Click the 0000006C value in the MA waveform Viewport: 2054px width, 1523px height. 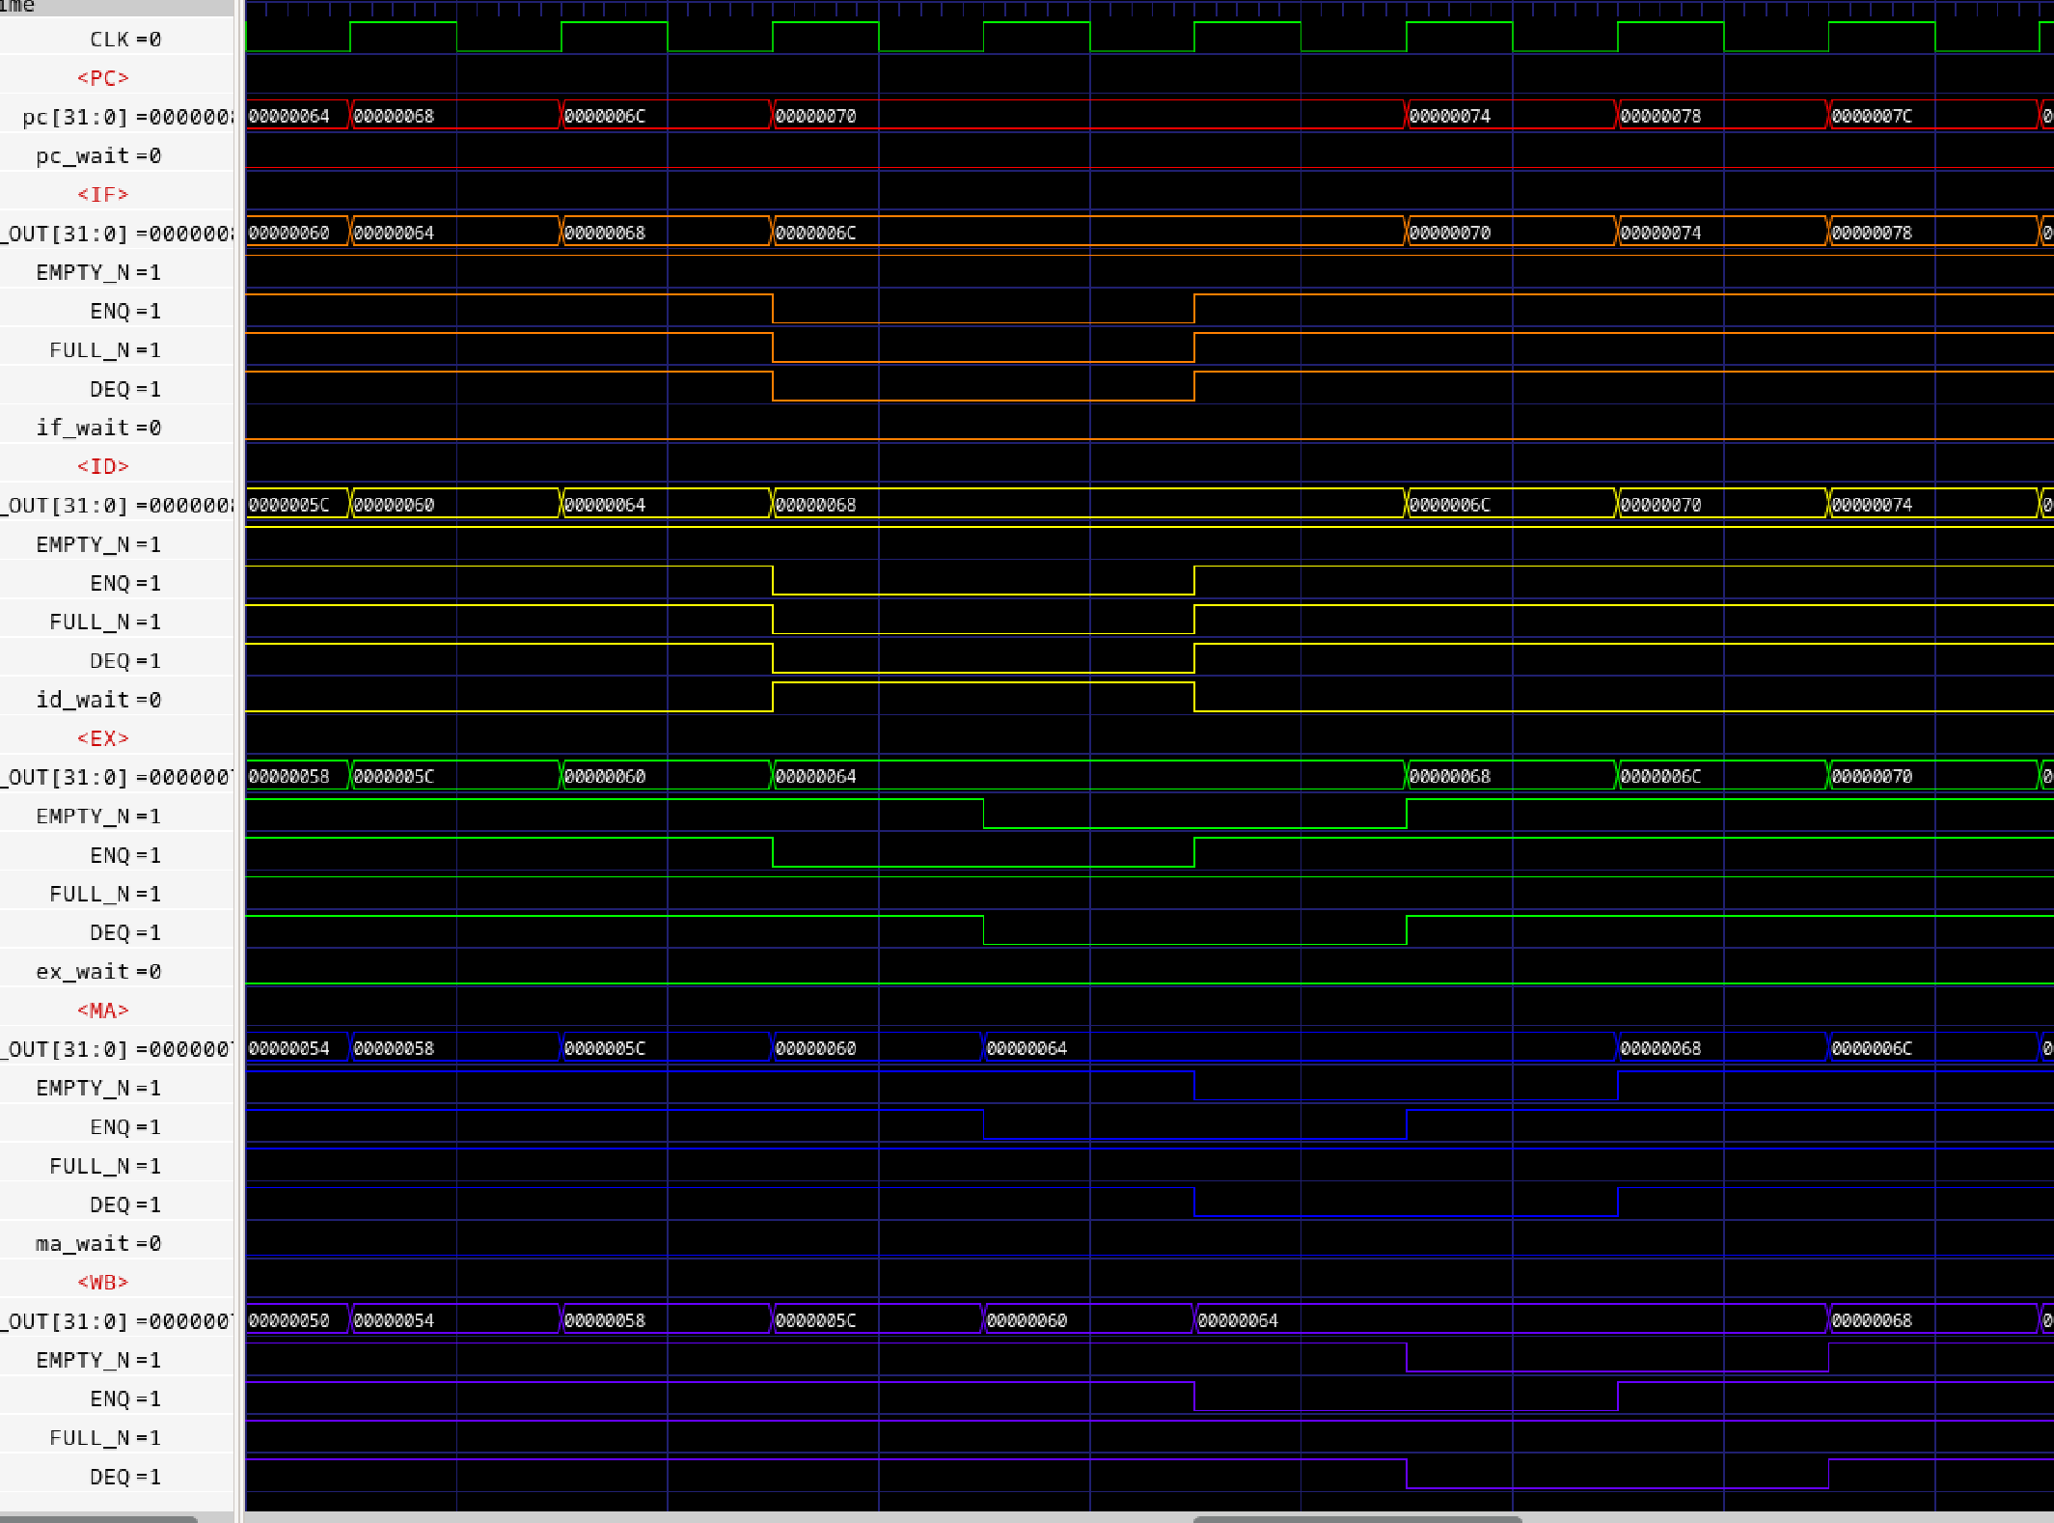click(x=1872, y=1048)
